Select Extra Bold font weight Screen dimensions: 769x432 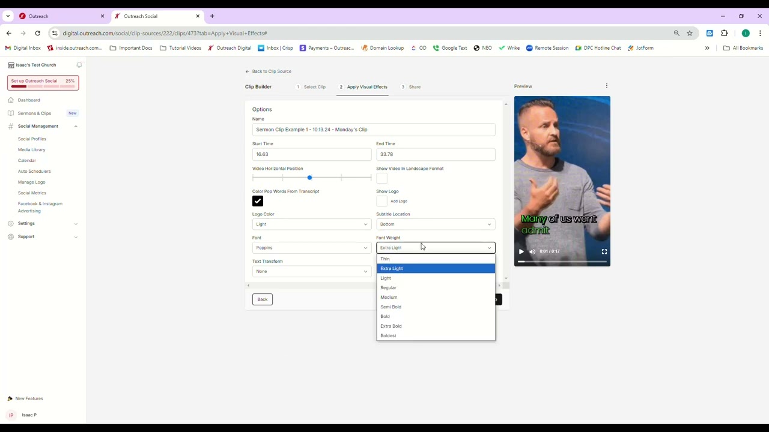click(x=436, y=326)
